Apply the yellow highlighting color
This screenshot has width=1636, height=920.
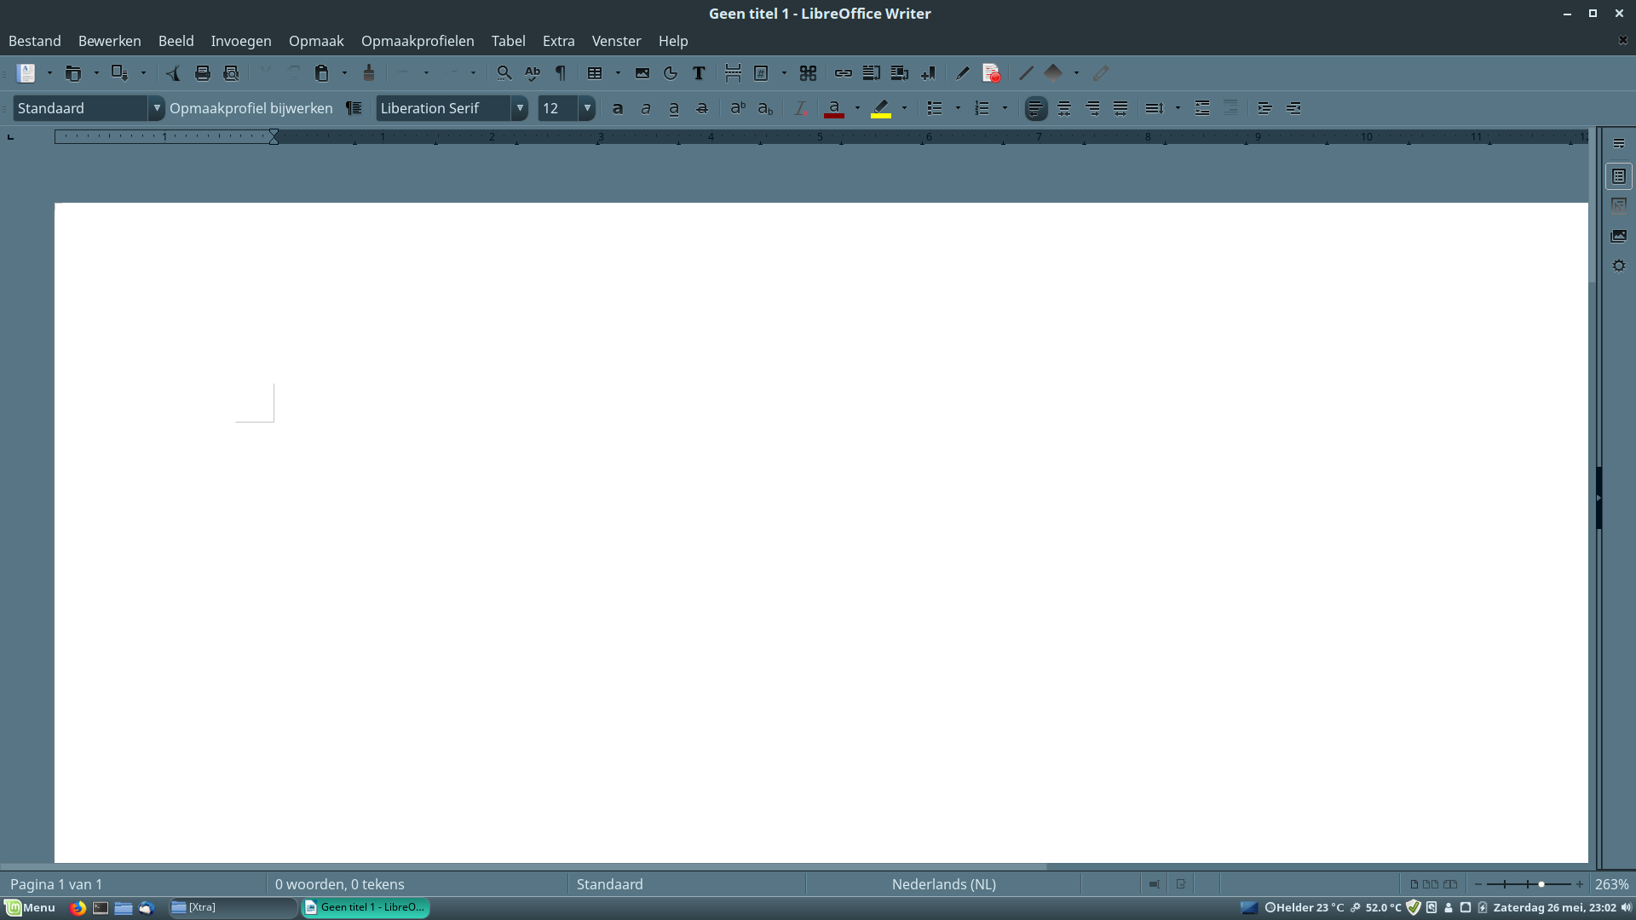tap(881, 108)
